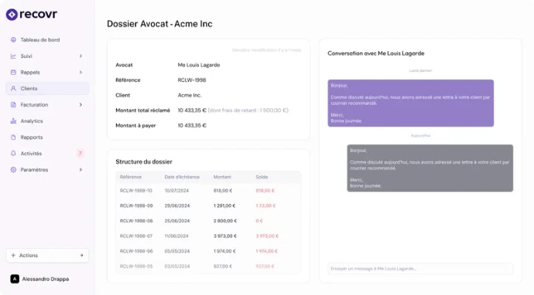This screenshot has height=295, width=534.
Task: Select row RCLW-1998-10
Action: (208, 191)
